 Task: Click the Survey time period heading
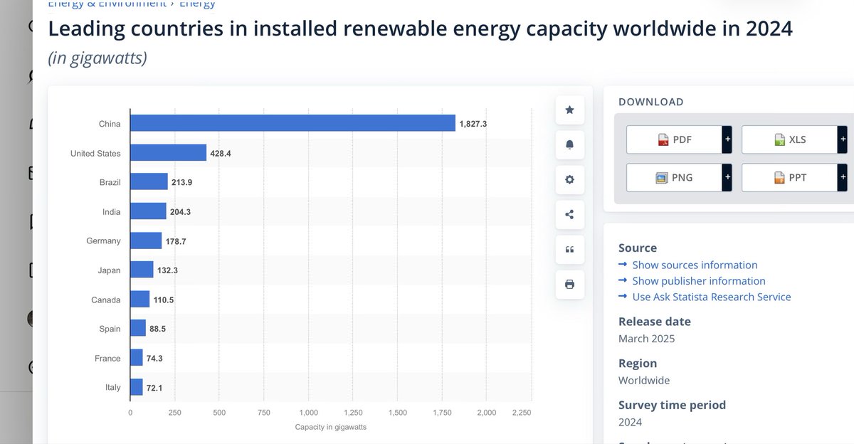(673, 405)
